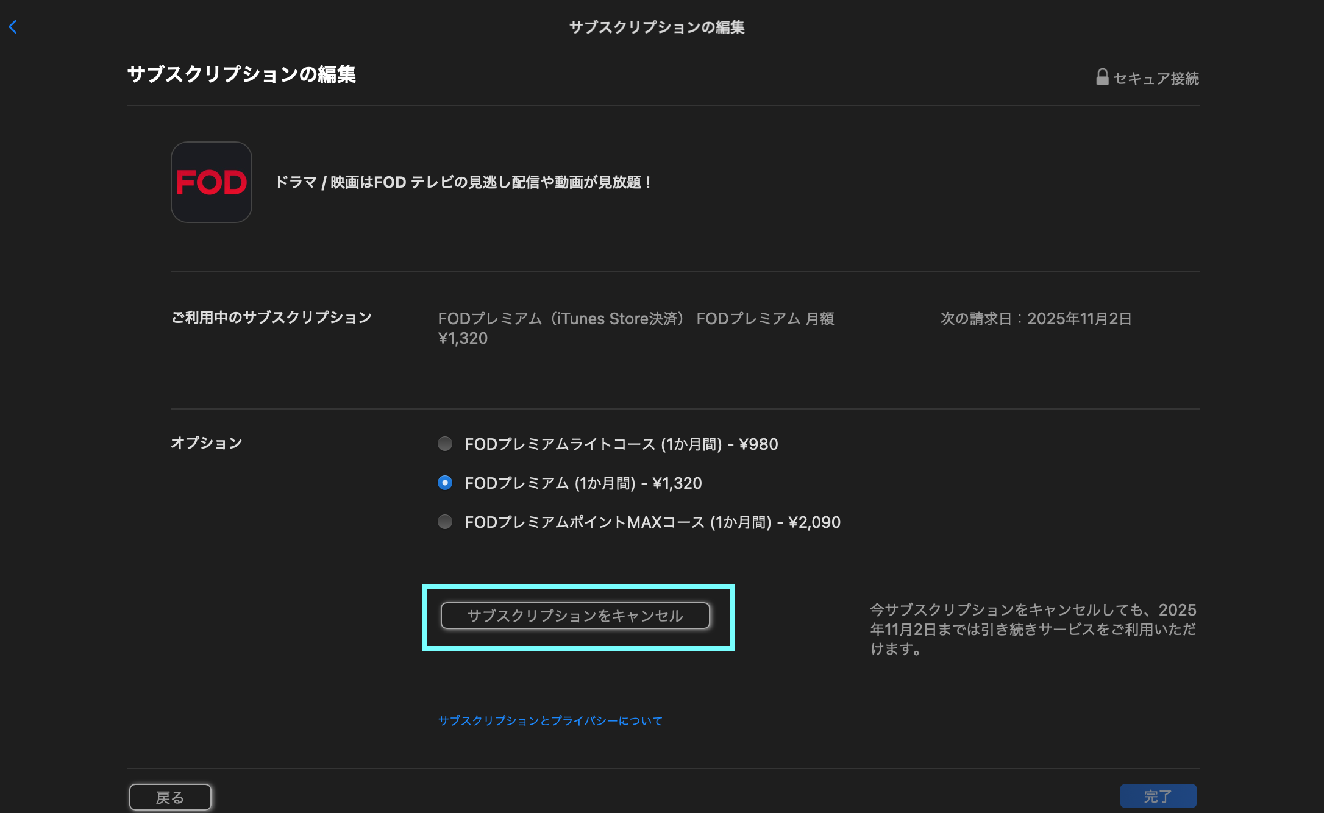Click ¥1,320 price under current subscription
This screenshot has height=813, width=1324.
463,338
